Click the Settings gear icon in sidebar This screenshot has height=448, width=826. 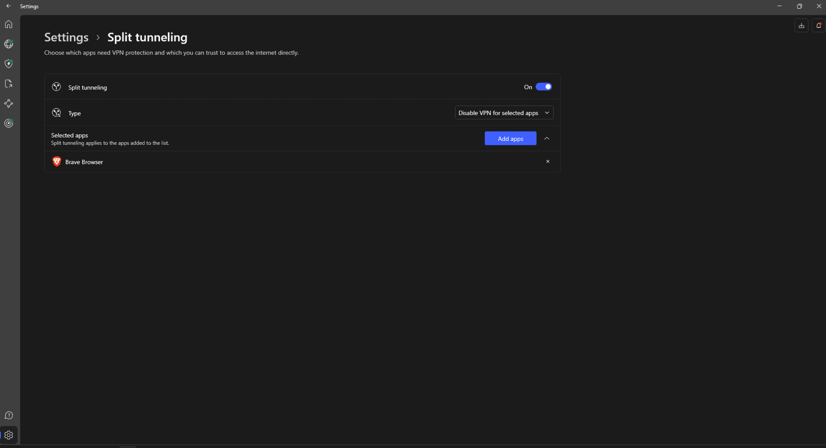(9, 435)
